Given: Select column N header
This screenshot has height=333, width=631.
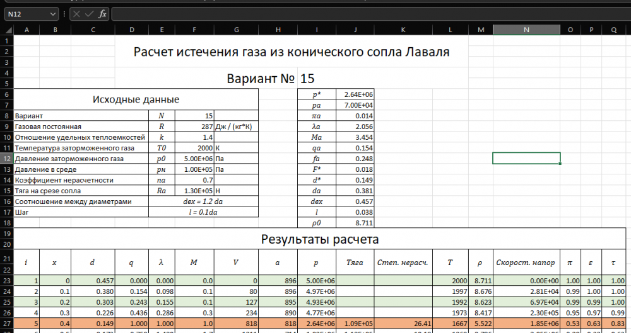Looking at the screenshot, I should coord(526,30).
